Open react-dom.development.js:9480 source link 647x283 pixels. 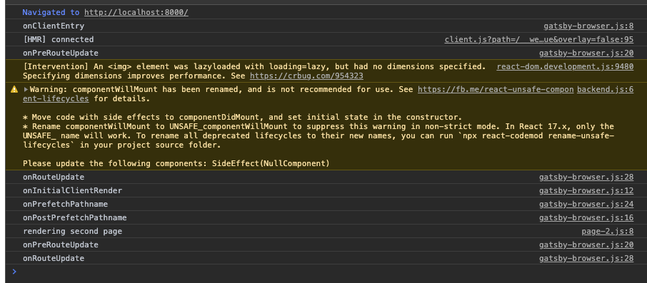click(x=565, y=67)
